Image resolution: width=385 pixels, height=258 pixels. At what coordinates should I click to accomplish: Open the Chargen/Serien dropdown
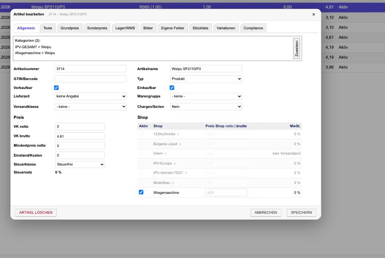click(x=206, y=106)
